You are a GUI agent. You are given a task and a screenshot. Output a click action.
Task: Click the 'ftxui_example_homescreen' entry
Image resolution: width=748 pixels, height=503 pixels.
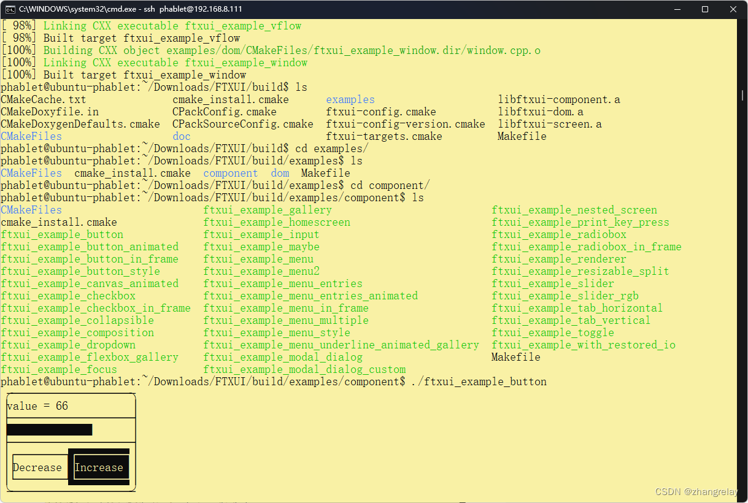coord(277,222)
